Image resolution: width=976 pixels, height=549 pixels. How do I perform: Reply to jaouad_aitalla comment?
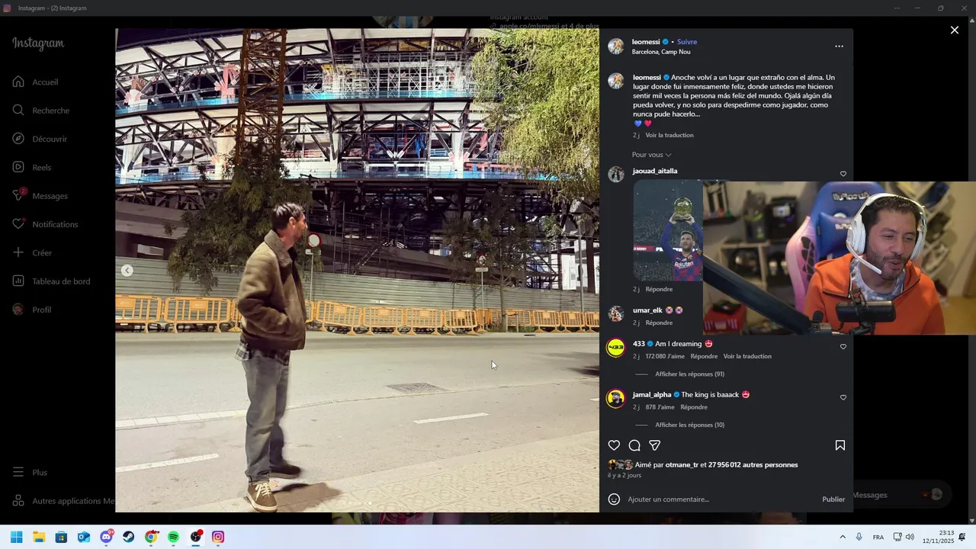click(659, 289)
